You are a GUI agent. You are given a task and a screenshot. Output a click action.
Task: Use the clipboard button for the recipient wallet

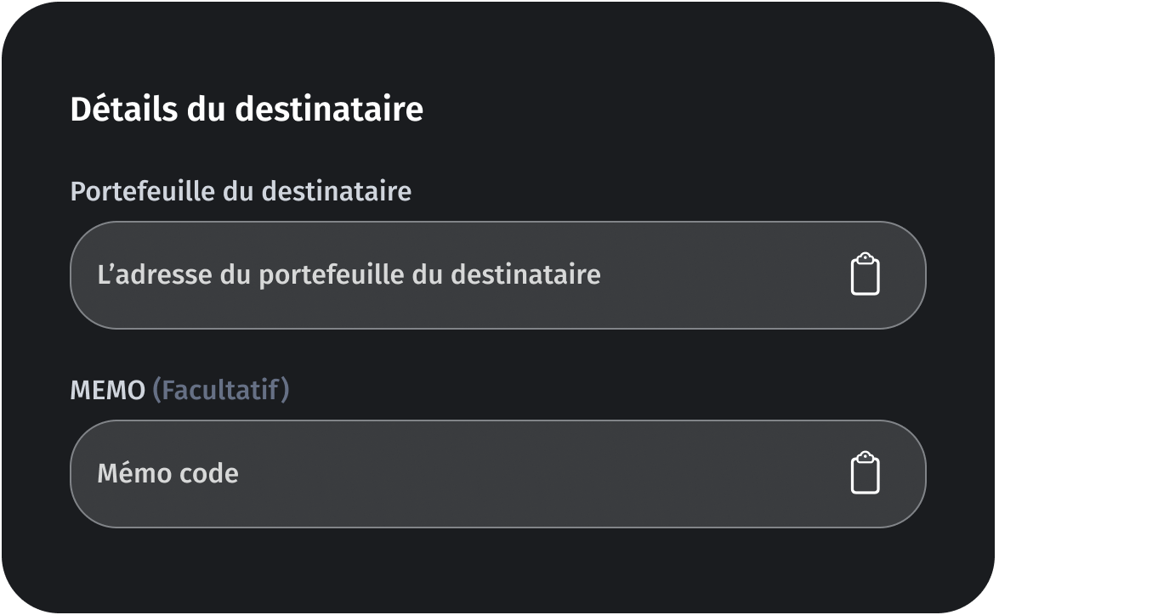point(867,274)
